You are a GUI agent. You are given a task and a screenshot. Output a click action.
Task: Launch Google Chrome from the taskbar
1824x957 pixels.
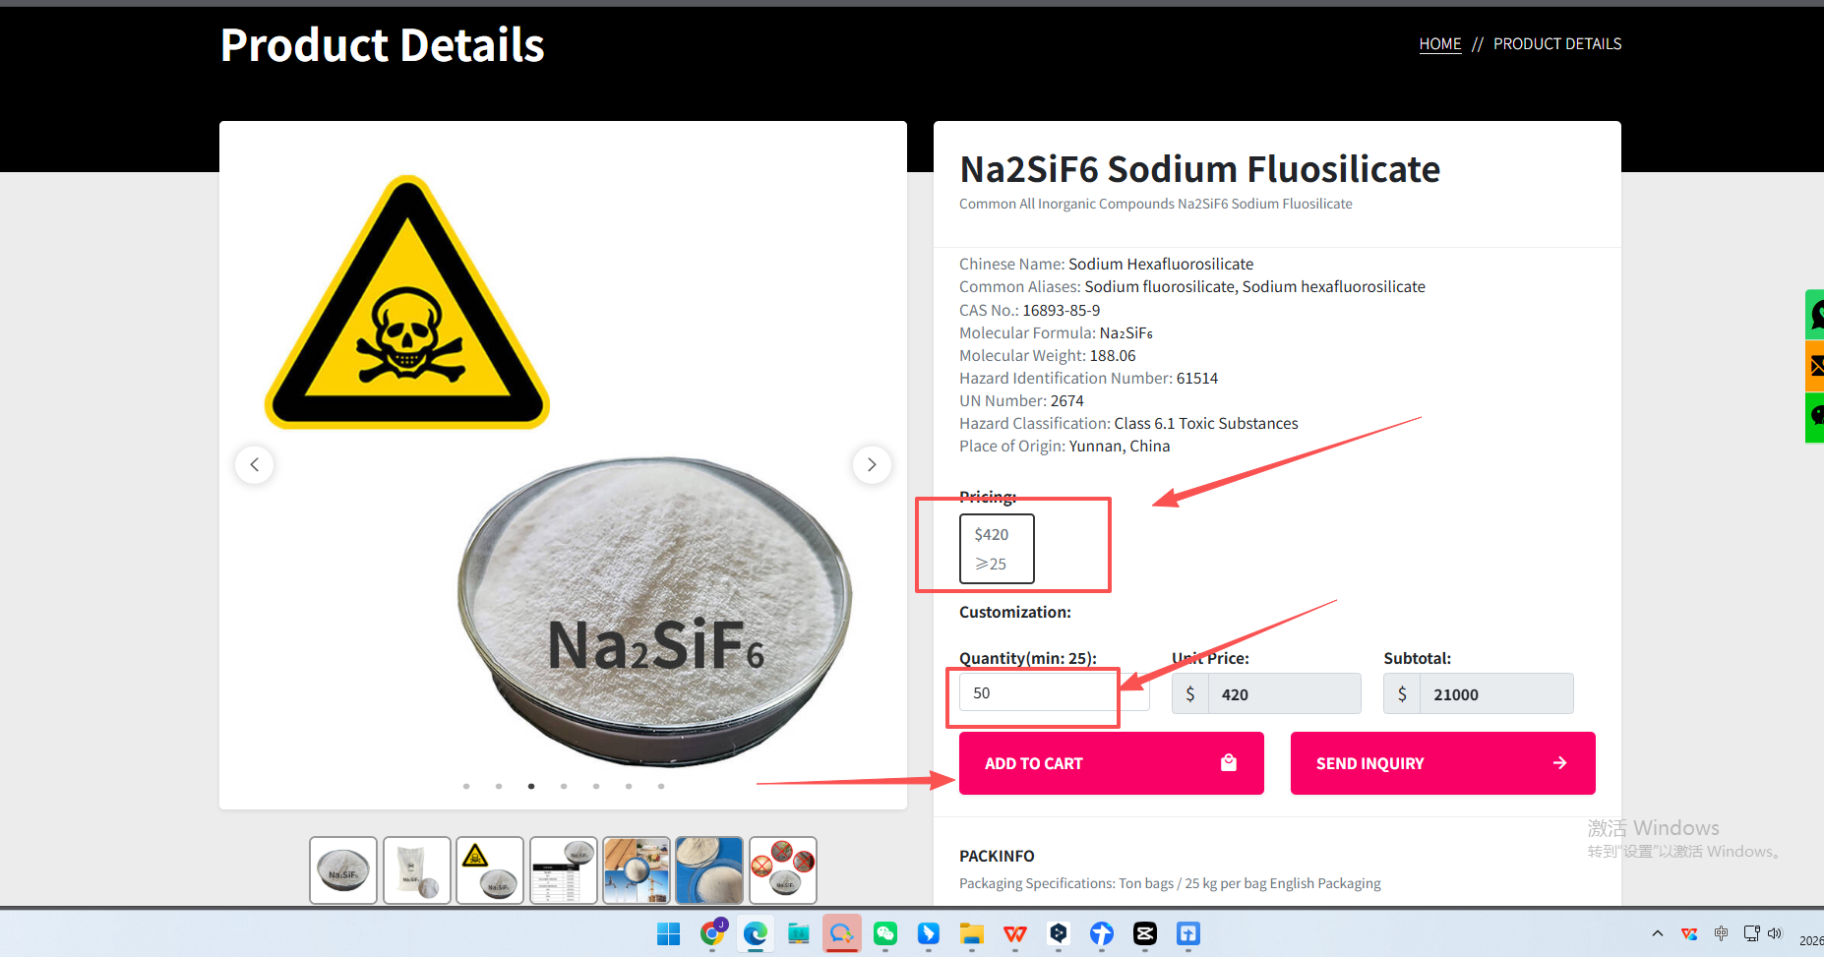point(712,933)
